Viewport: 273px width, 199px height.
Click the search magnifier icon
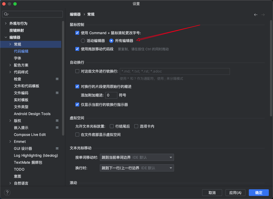(6, 14)
